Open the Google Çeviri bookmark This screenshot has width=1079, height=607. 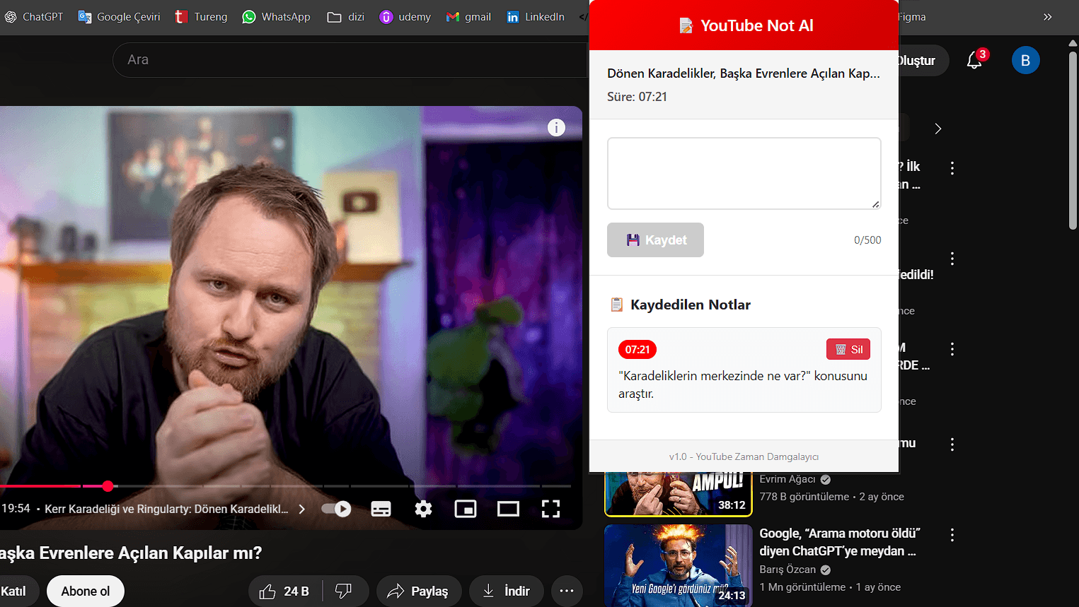click(x=119, y=17)
